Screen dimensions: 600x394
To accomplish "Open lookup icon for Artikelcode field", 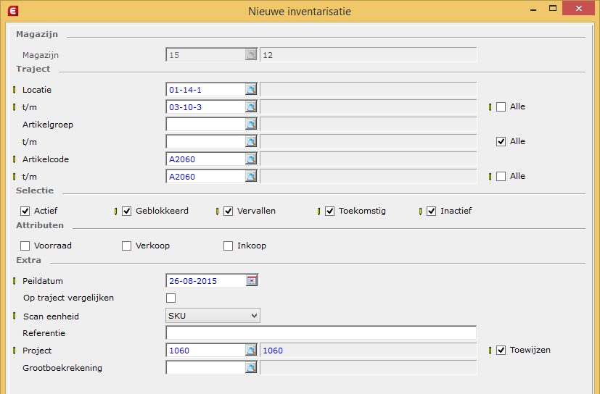I will 251,159.
